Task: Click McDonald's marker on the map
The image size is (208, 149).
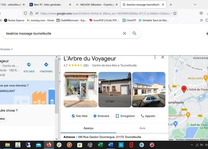Action: click(x=206, y=78)
